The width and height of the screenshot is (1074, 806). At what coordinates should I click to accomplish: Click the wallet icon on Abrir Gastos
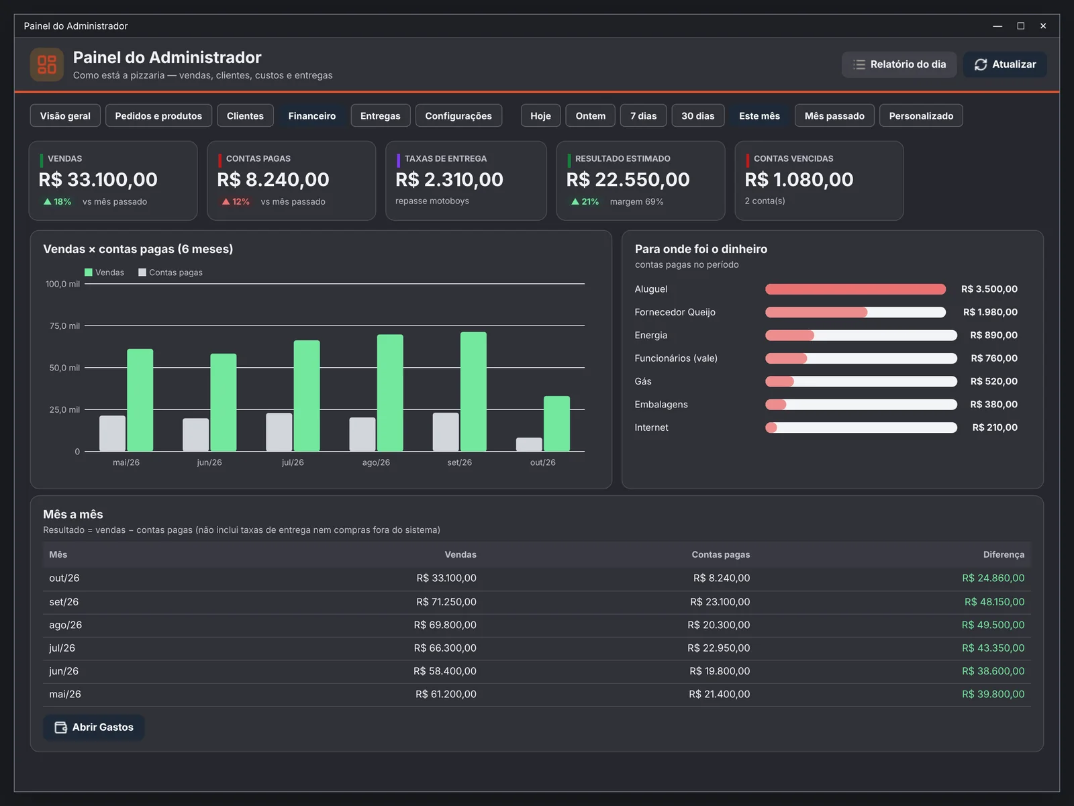tap(60, 727)
